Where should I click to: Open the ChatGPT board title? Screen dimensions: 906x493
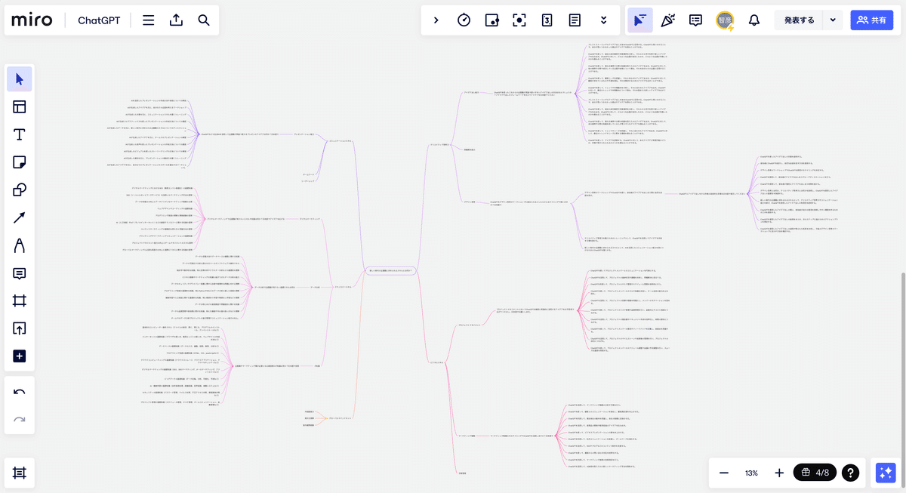click(99, 20)
